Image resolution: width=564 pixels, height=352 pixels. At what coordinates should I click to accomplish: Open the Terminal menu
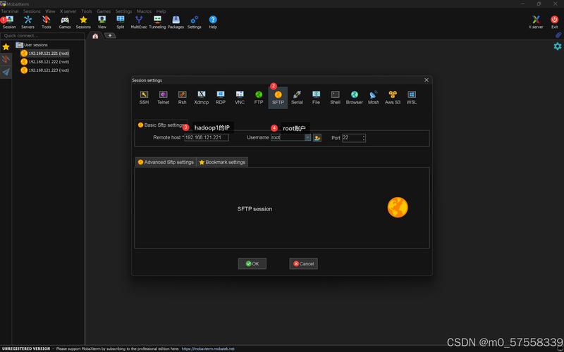[10, 11]
